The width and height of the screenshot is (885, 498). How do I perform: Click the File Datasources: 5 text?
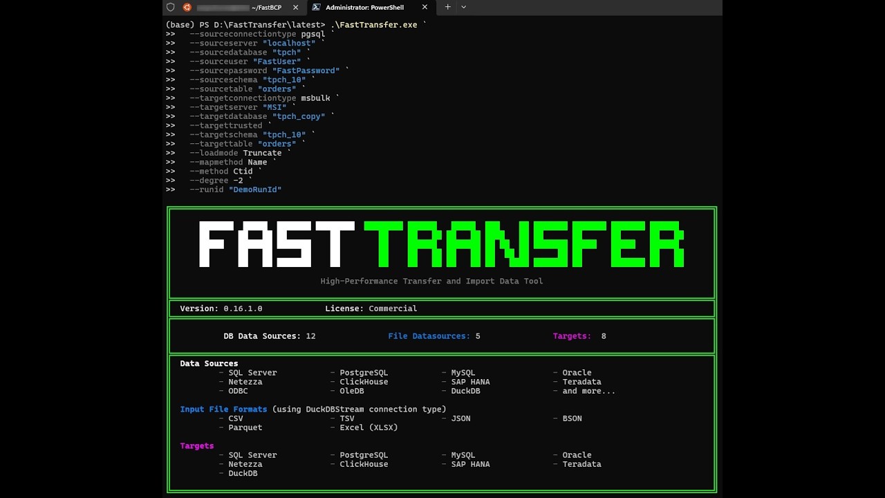click(434, 336)
